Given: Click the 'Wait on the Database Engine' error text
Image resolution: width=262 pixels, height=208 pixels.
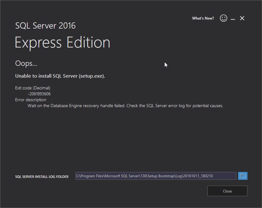Looking at the screenshot, I should [125, 106].
